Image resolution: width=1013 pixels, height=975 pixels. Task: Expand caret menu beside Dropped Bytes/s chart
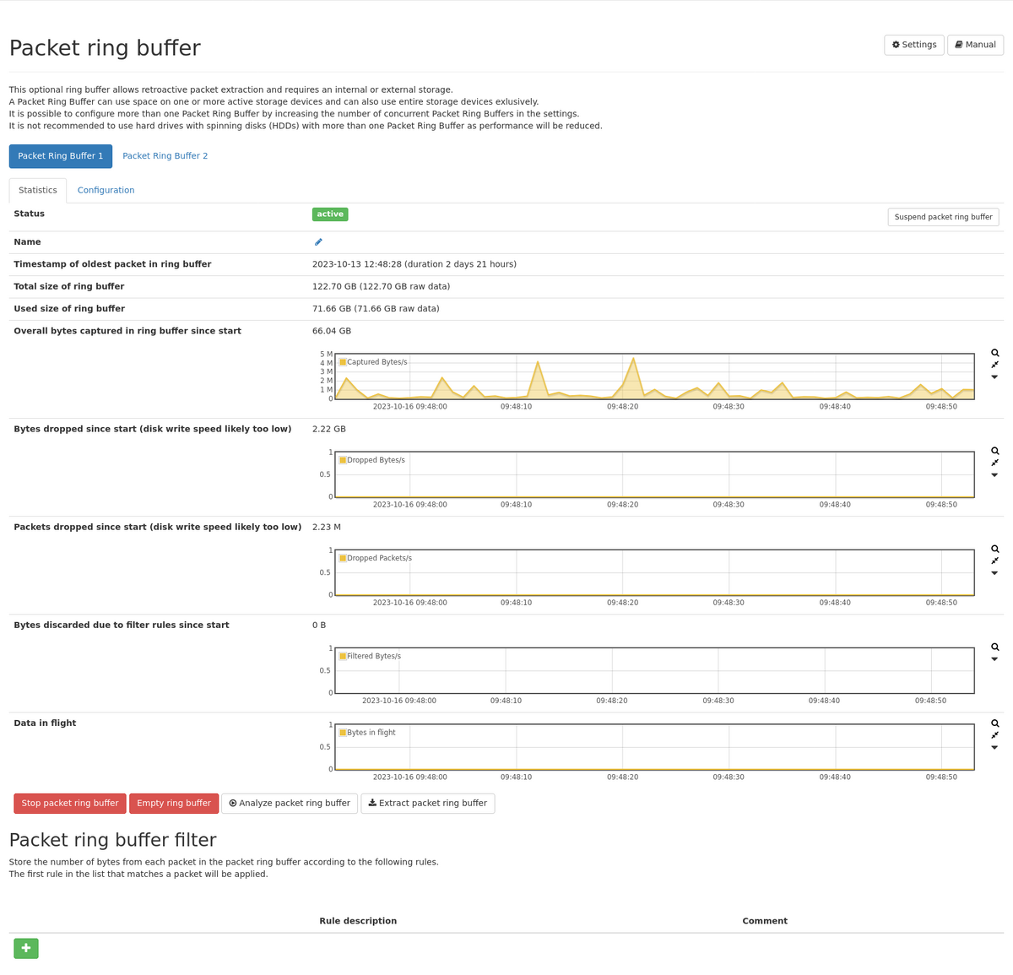click(x=994, y=475)
